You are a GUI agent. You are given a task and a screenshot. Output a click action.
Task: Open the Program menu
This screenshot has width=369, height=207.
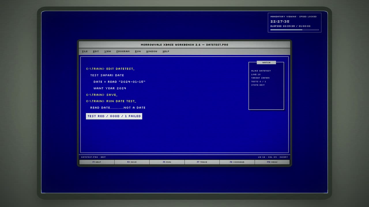(123, 51)
